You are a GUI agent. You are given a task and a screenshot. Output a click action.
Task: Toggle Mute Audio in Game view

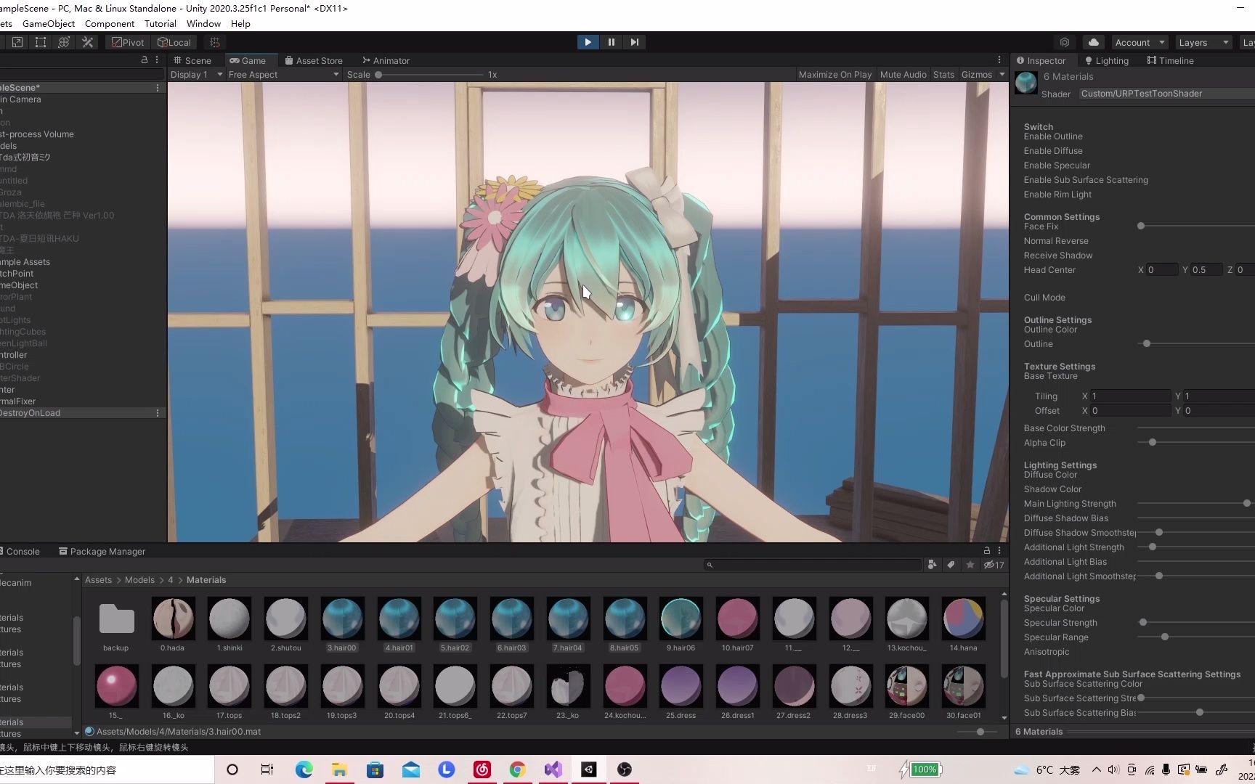coord(903,74)
